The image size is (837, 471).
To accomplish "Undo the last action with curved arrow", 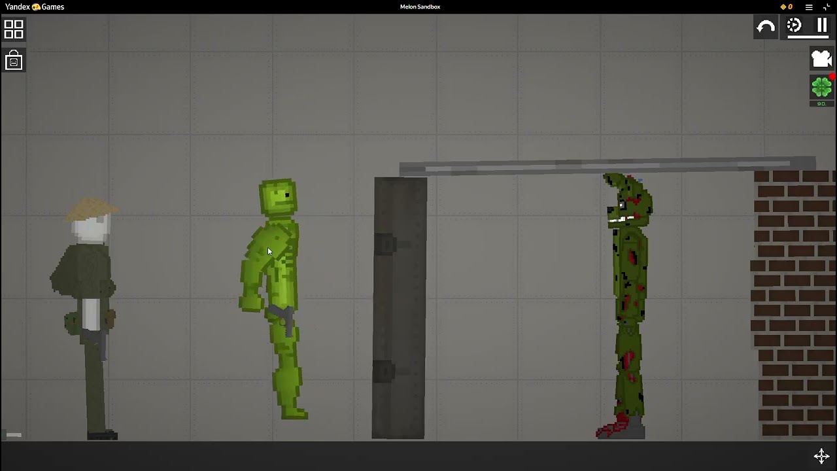I will tap(766, 27).
